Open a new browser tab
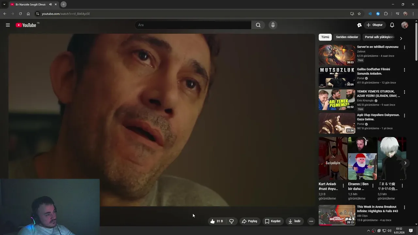This screenshot has width=418, height=235. click(x=63, y=5)
